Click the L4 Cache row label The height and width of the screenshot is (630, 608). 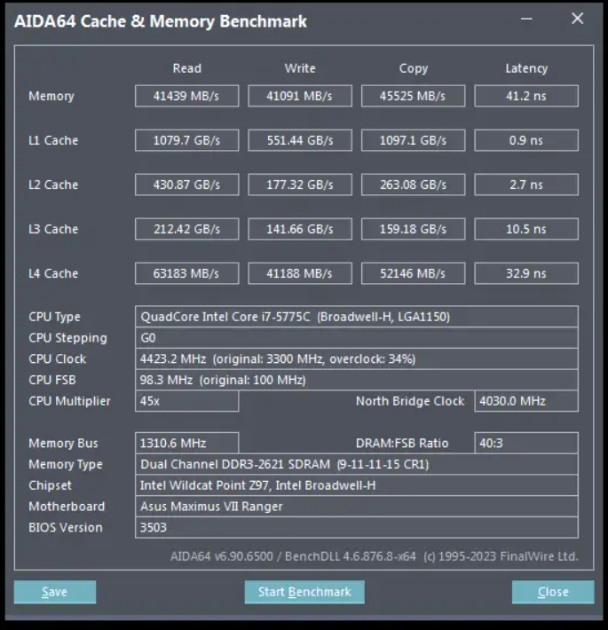tap(53, 273)
